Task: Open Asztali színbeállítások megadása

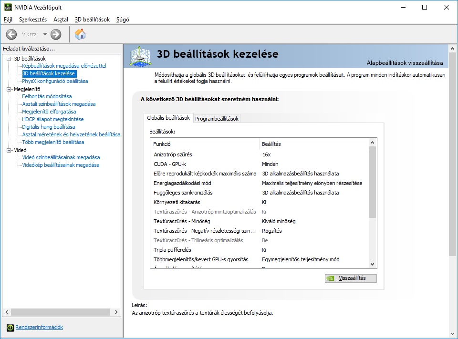Action: tap(59, 104)
